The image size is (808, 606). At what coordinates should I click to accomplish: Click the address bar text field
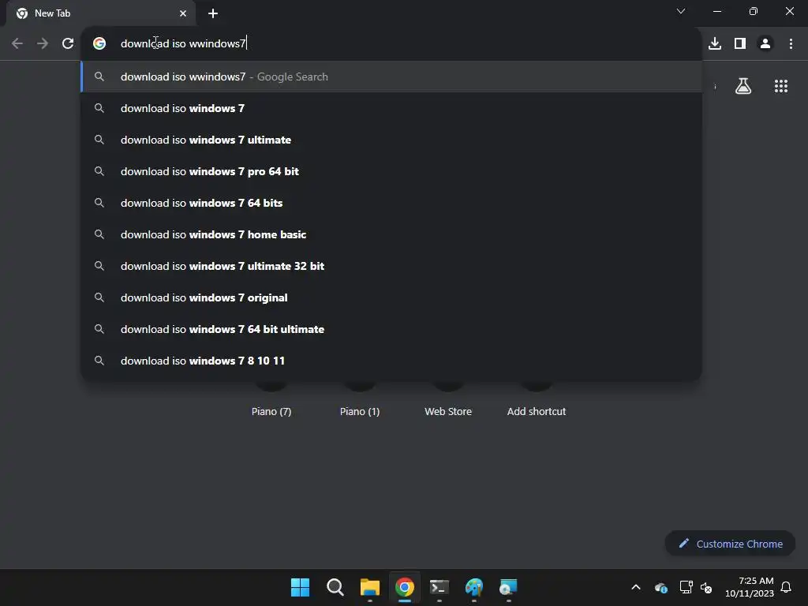[391, 43]
